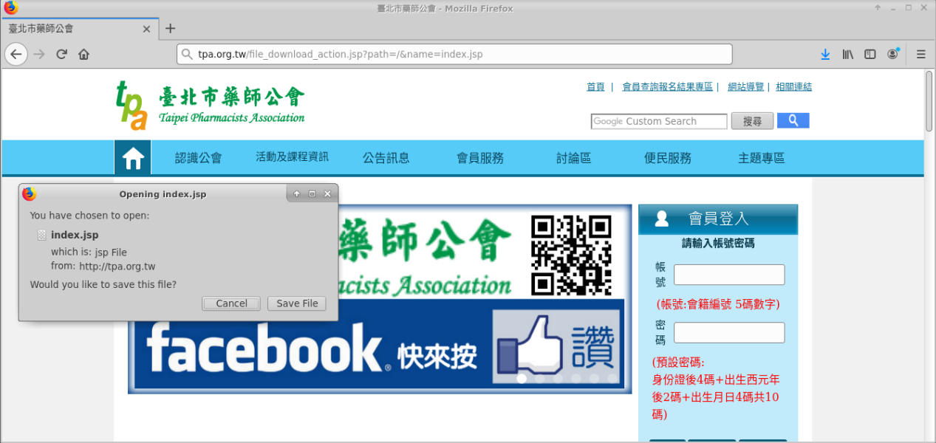Open 討論區 menu
The width and height of the screenshot is (936, 443).
click(574, 158)
